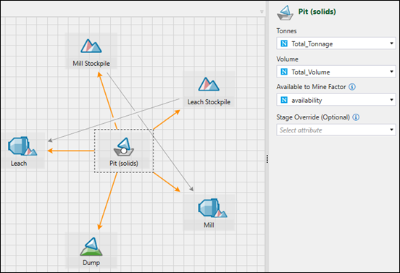Select the Mill process node icon

[212, 208]
